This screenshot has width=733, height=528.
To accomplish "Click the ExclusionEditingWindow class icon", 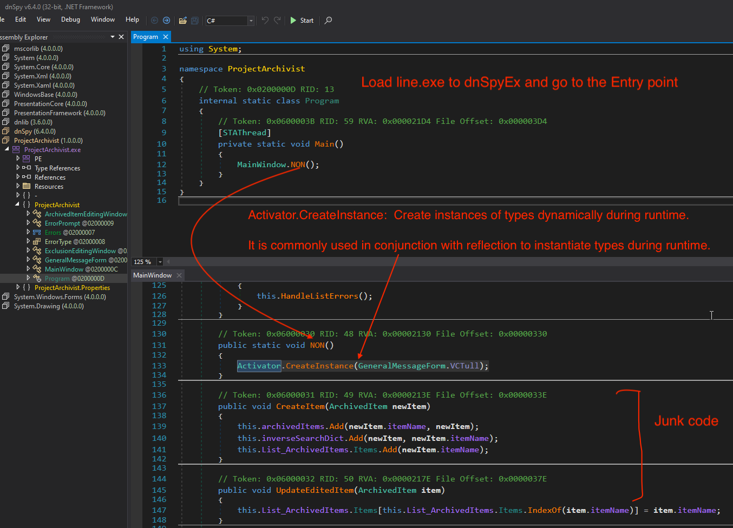I will tap(37, 250).
